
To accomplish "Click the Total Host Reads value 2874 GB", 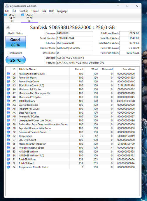I will tap(129, 33).
